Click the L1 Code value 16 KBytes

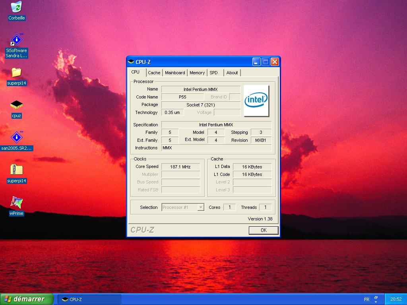point(252,174)
